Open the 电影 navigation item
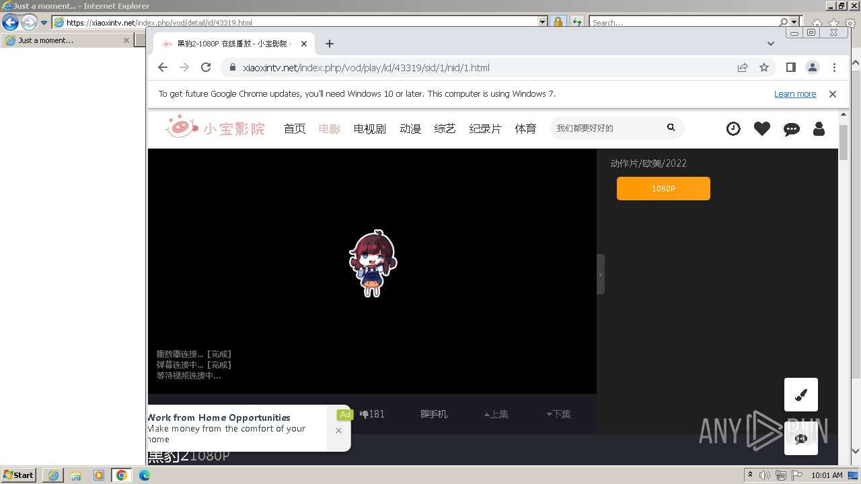The height and width of the screenshot is (484, 861). pos(330,128)
